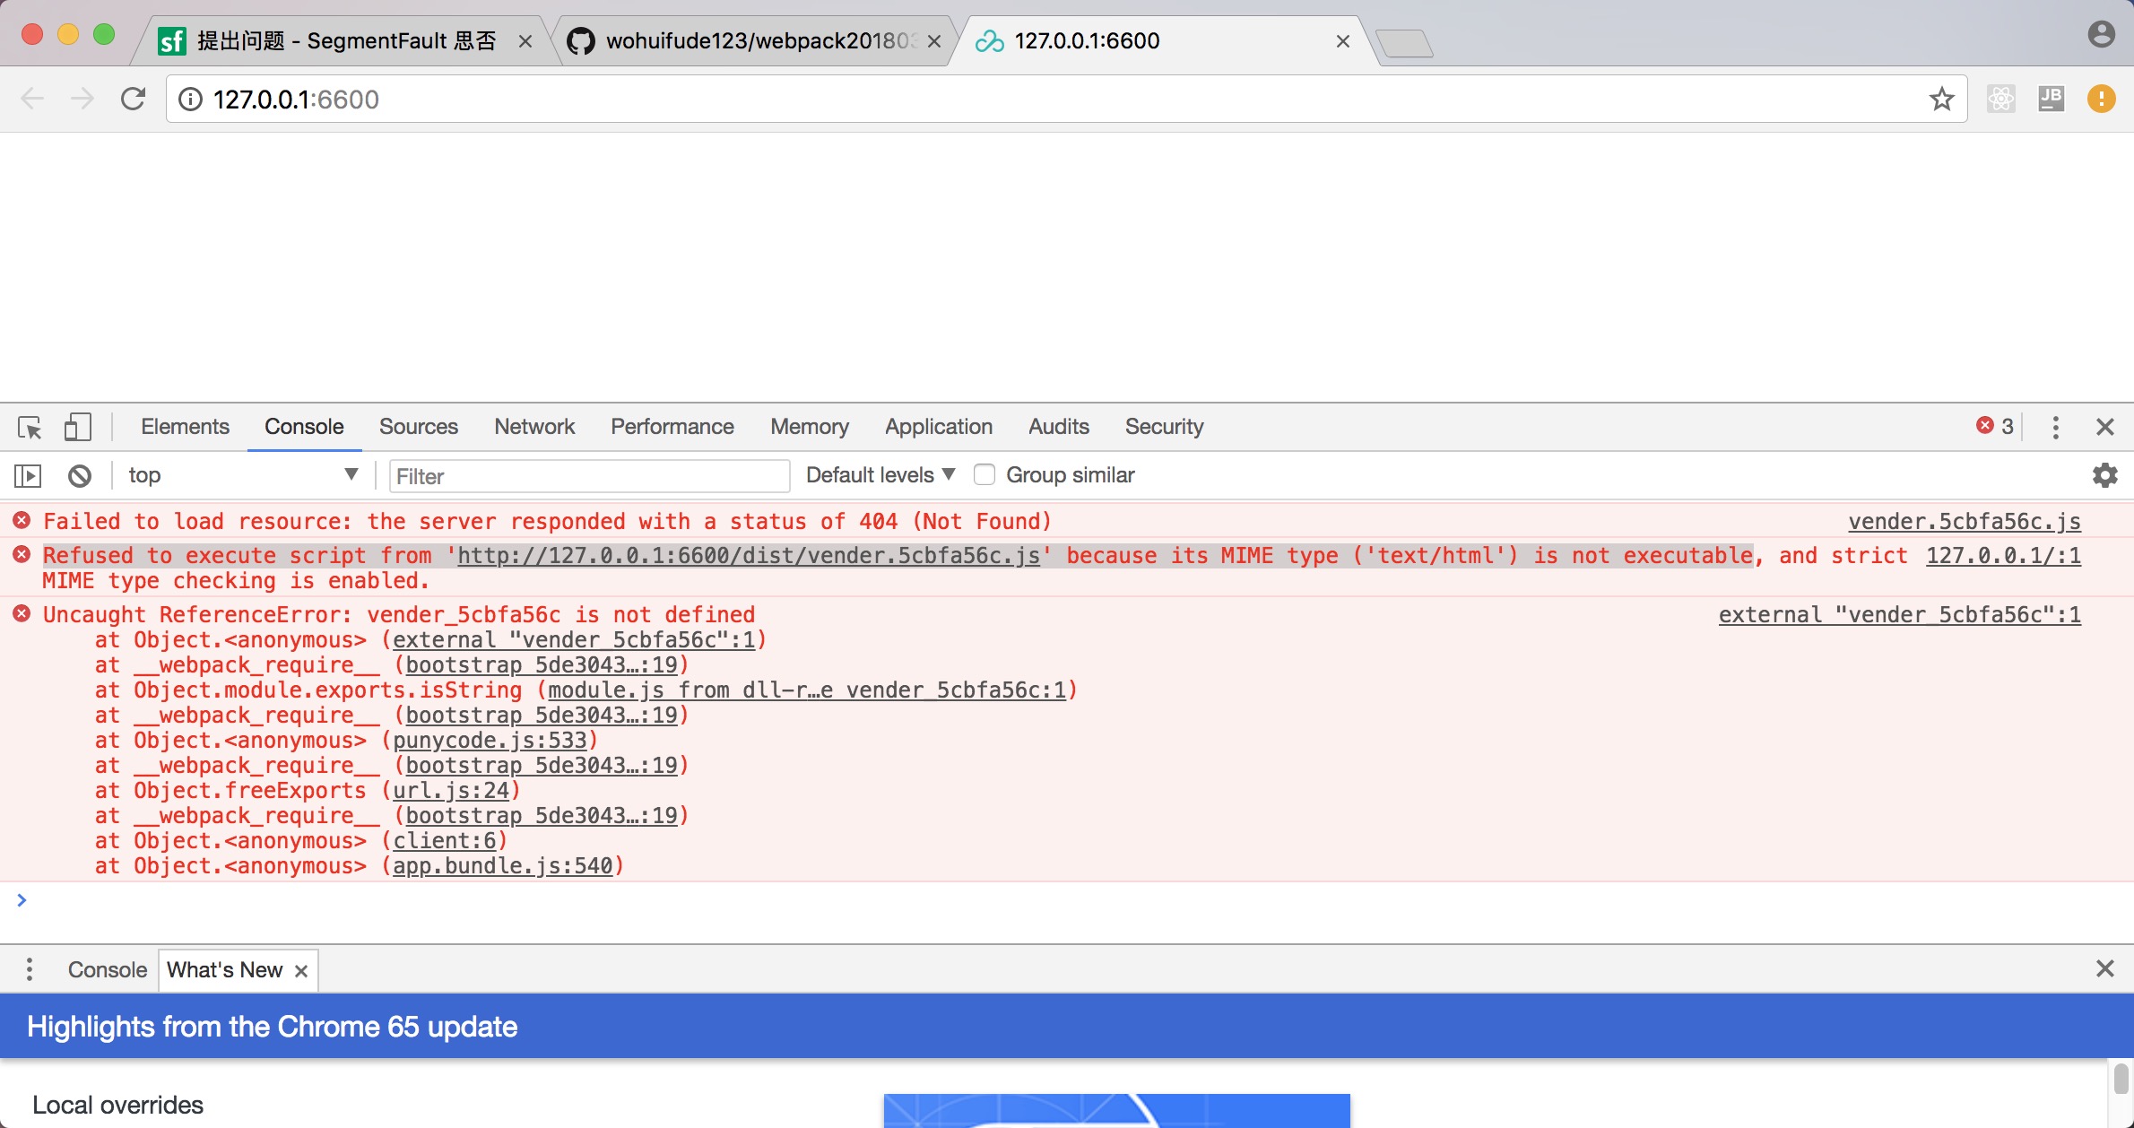Open the drawer three-dot menu

[x=30, y=969]
